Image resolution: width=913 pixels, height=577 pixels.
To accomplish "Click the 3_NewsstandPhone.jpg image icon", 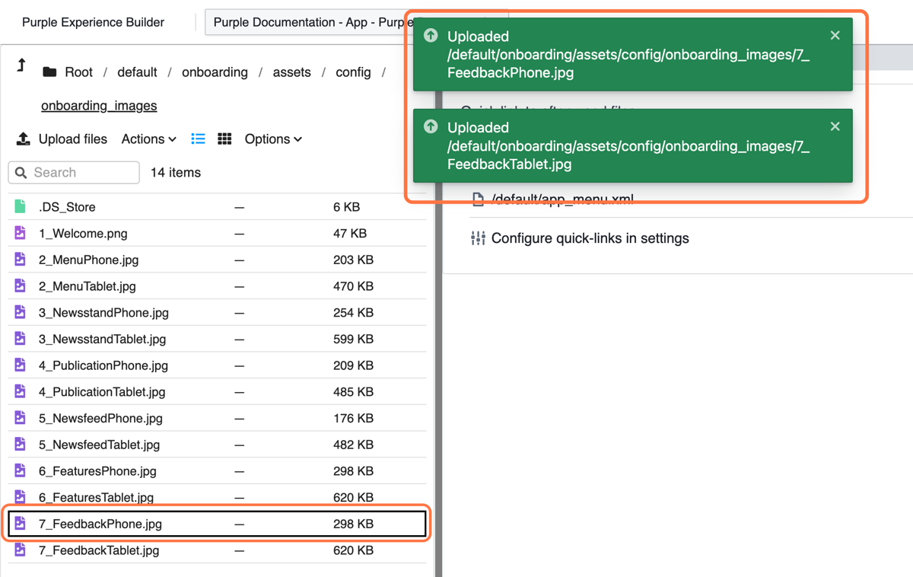I will click(21, 312).
